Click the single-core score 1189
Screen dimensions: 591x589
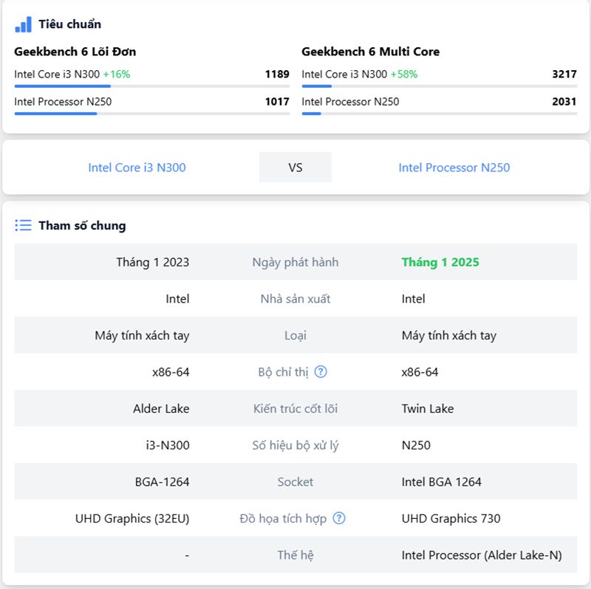pyautogui.click(x=277, y=74)
